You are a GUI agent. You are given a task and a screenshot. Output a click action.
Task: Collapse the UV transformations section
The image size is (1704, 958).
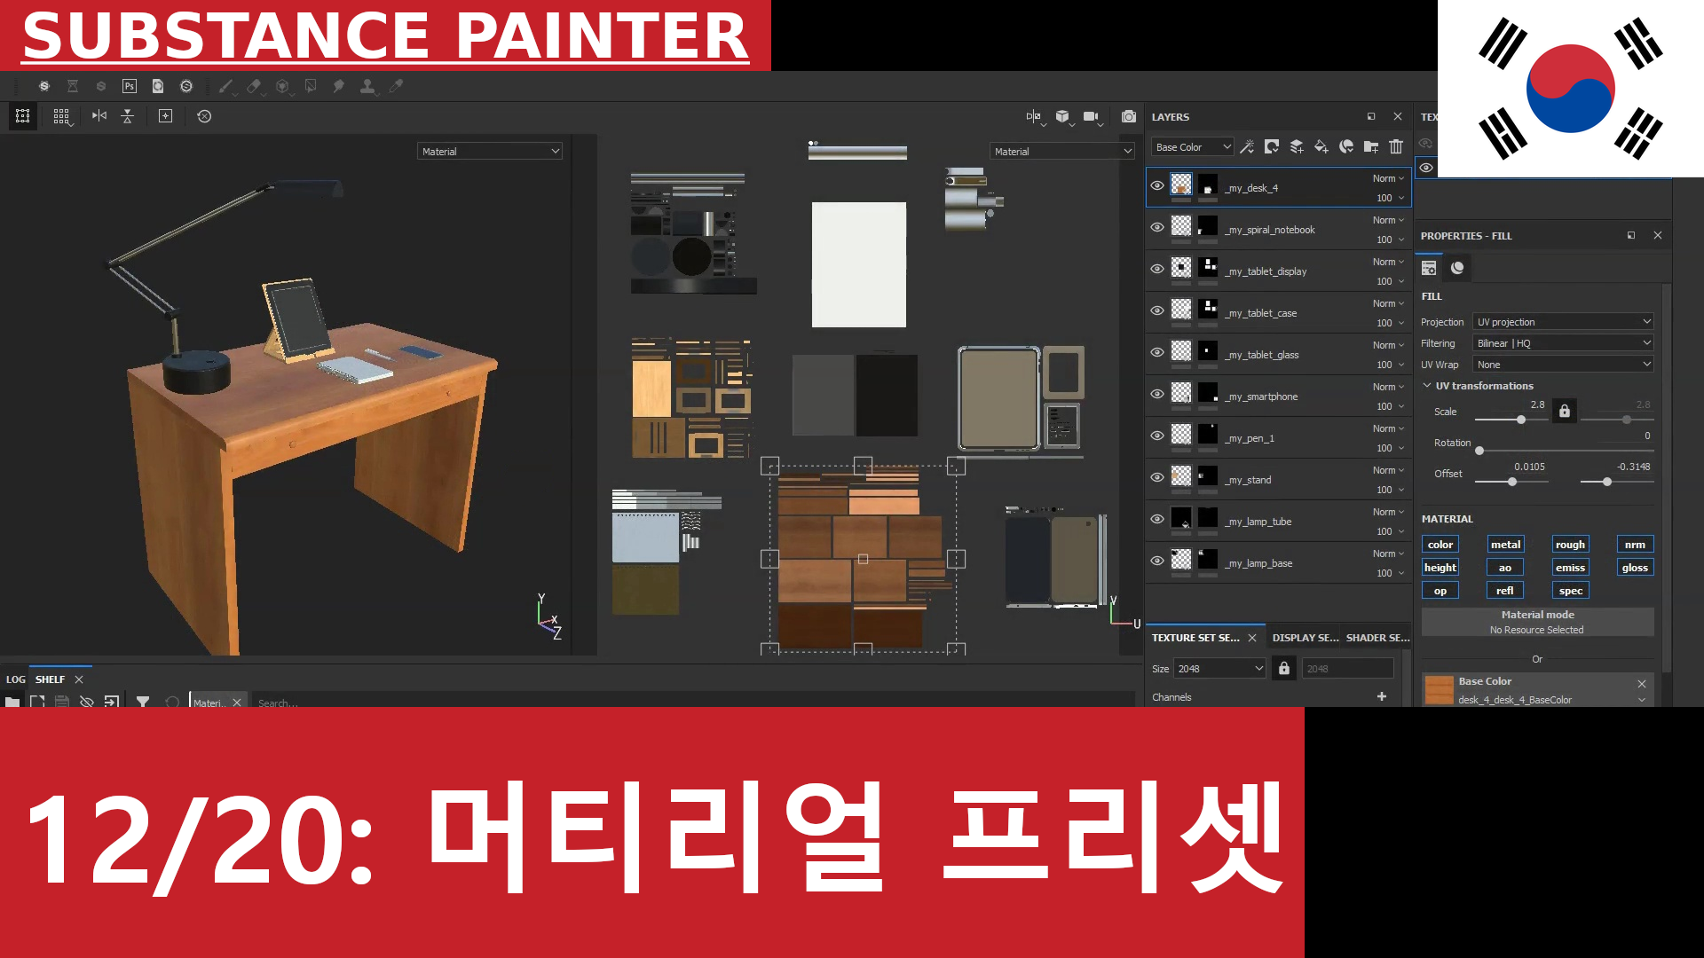coord(1427,386)
